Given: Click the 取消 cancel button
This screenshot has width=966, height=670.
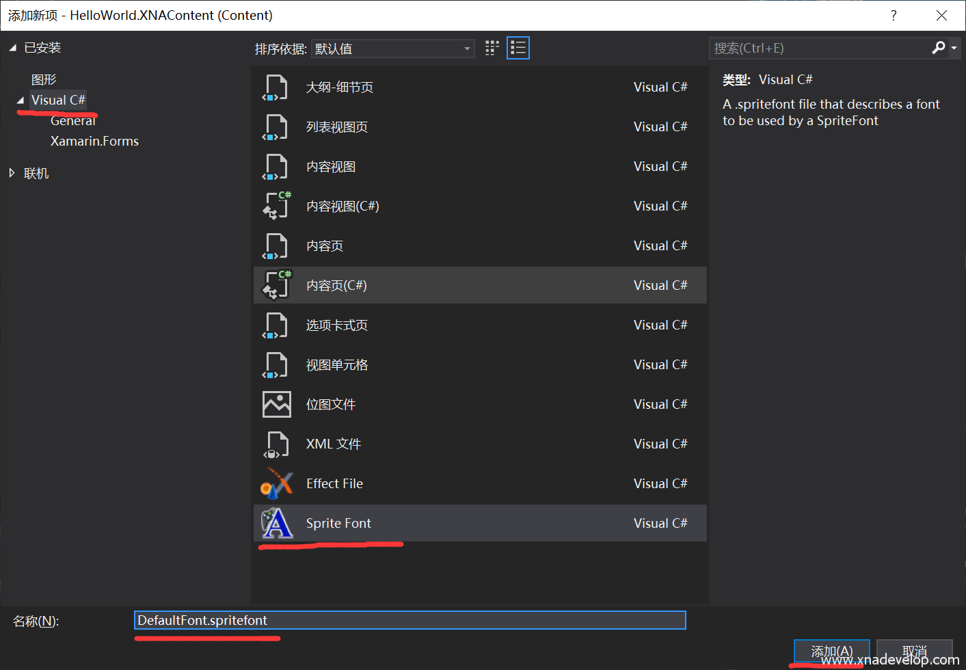Looking at the screenshot, I should pyautogui.click(x=914, y=651).
